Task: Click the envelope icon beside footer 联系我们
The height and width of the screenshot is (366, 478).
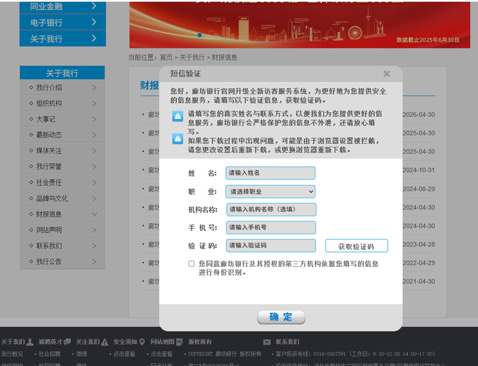Action: tap(267, 342)
